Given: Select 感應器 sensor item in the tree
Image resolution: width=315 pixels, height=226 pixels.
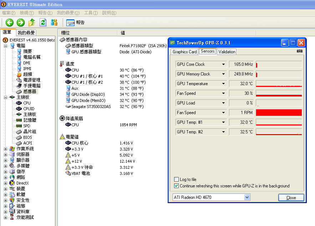Looking at the screenshot, I should (30, 92).
